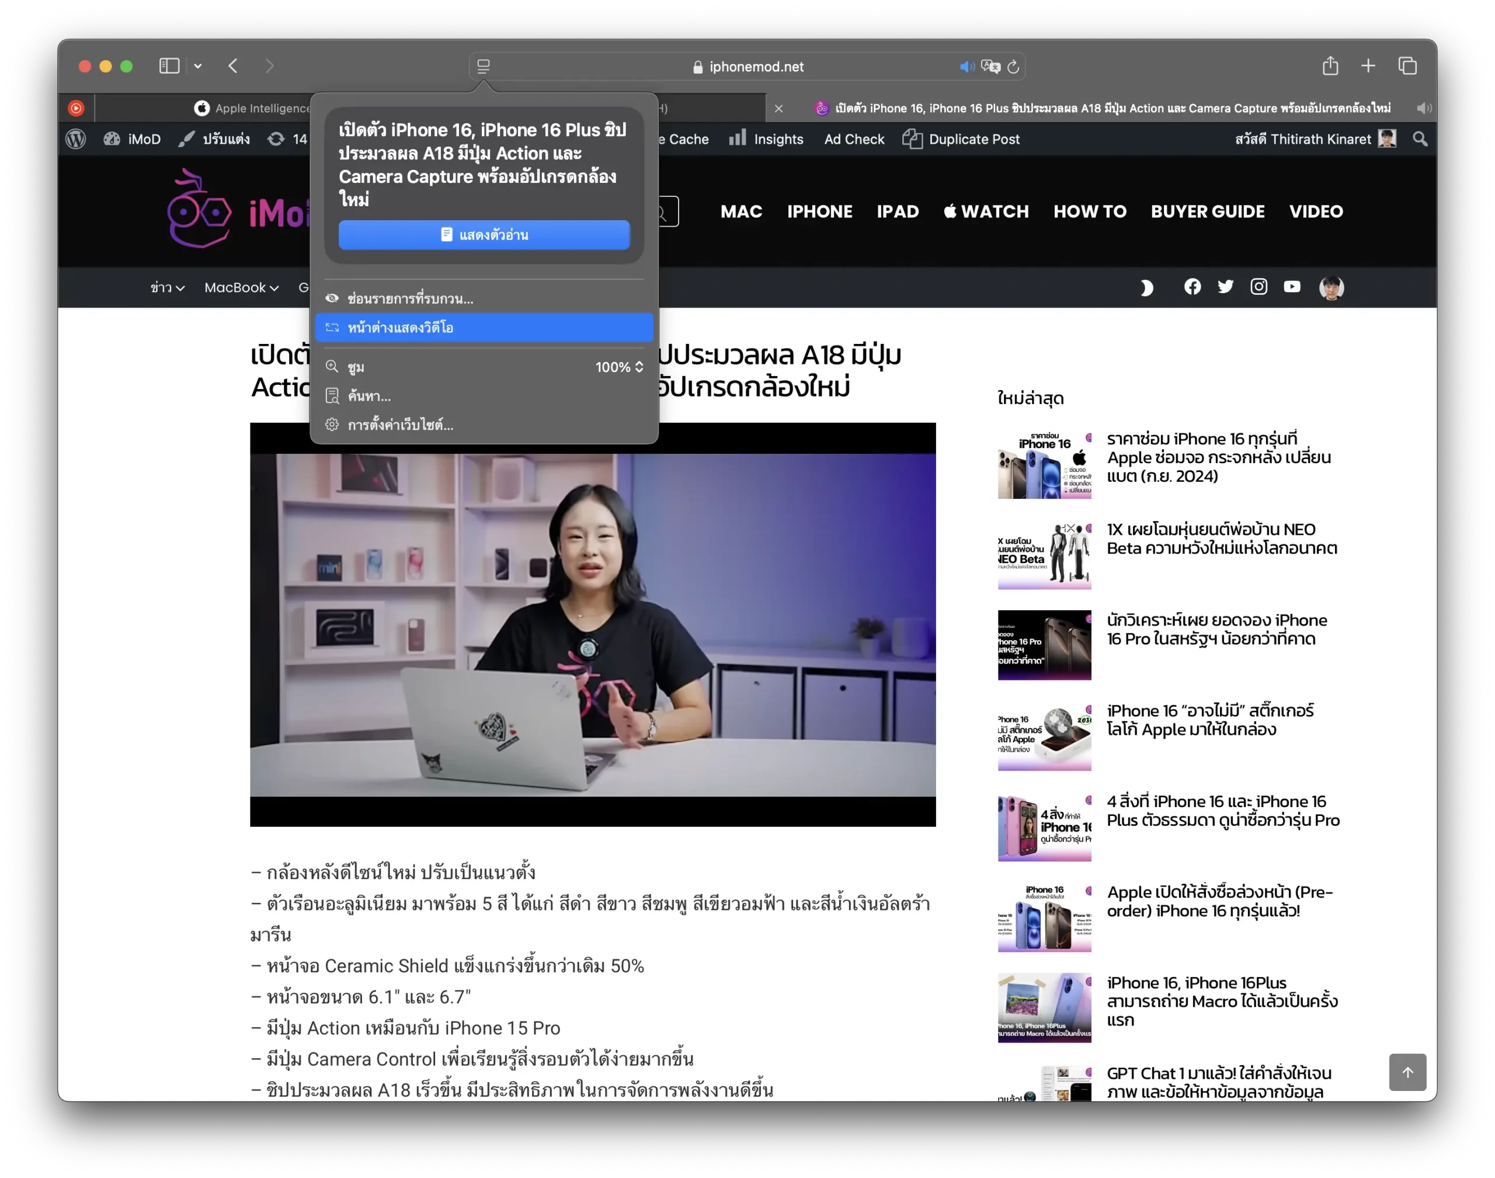Open the BUYER GUIDE nav link

click(x=1208, y=212)
